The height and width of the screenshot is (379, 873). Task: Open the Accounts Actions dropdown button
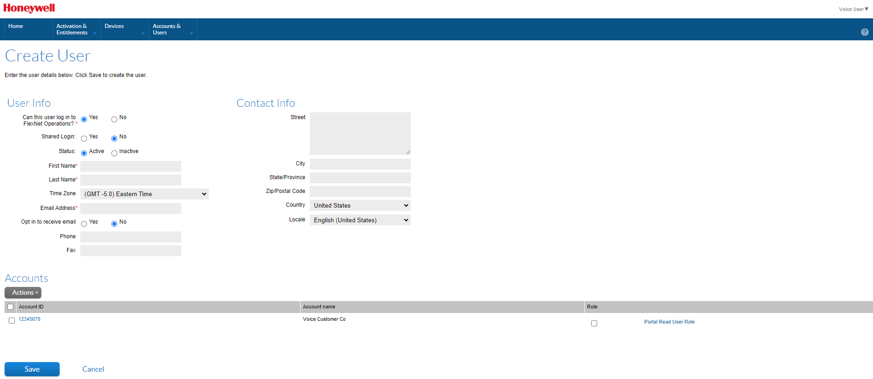point(23,292)
